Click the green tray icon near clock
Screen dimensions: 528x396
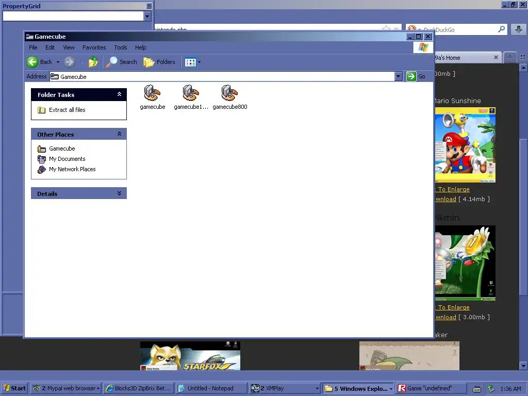point(491,389)
